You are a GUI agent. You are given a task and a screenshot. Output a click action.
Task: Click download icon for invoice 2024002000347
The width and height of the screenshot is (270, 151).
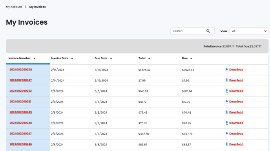pos(227,80)
